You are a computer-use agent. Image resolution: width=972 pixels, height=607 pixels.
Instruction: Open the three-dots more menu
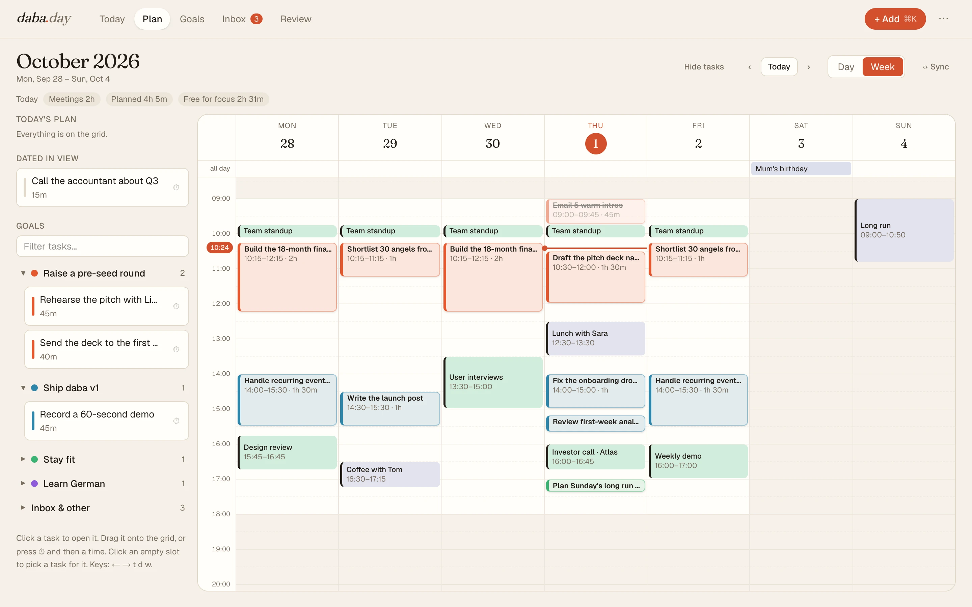(944, 19)
